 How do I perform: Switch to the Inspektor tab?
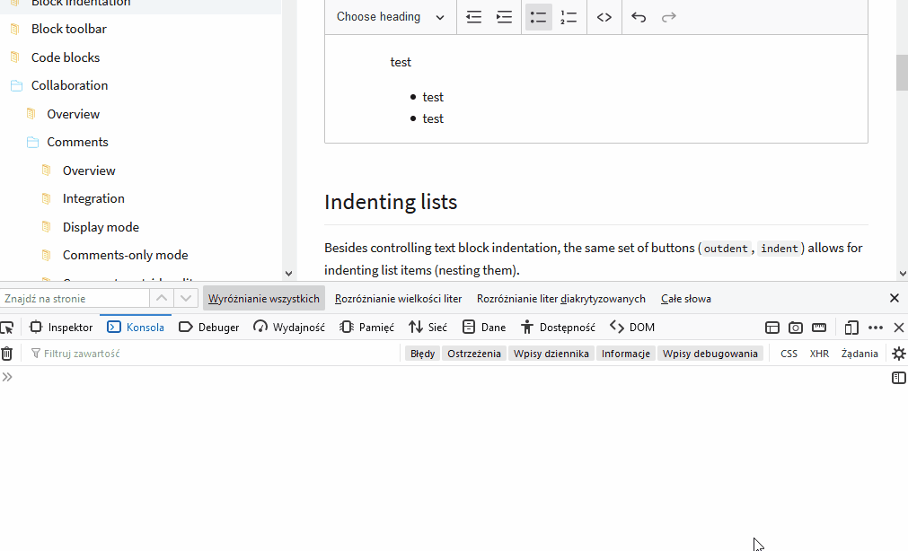pos(61,328)
